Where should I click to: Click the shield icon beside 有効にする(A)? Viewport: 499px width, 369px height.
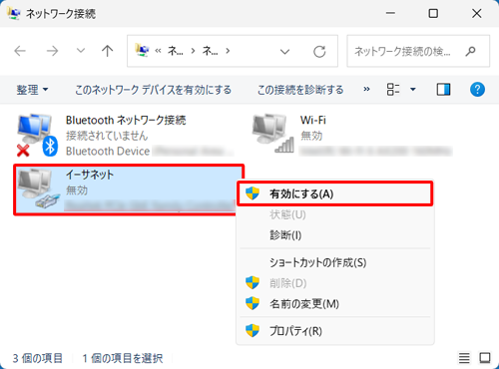tap(252, 193)
